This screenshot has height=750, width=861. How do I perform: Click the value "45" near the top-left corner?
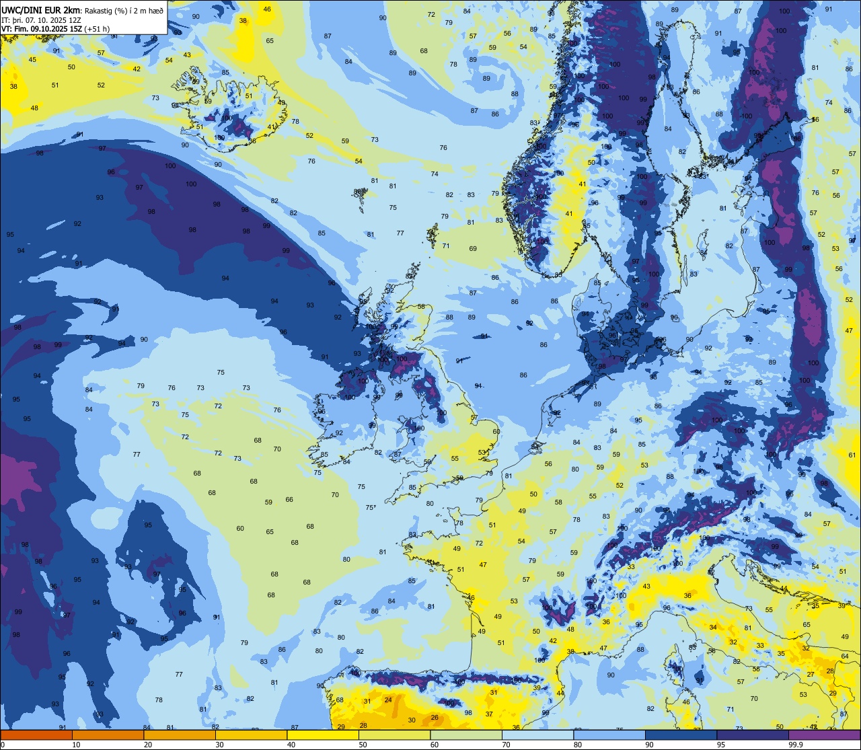32,60
